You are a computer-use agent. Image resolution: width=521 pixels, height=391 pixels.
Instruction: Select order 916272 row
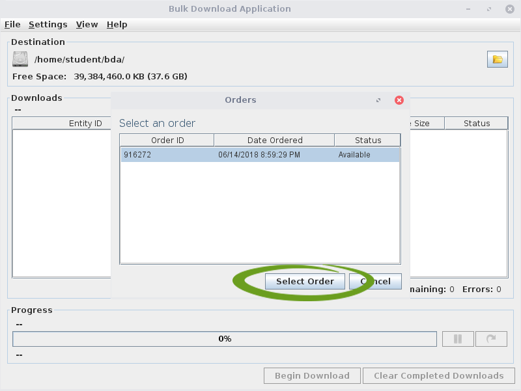259,155
